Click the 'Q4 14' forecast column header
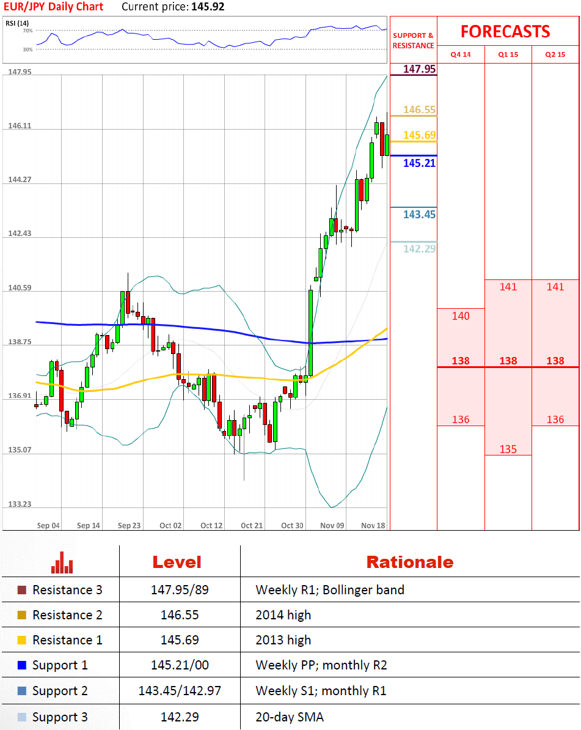The width and height of the screenshot is (581, 730). (461, 54)
